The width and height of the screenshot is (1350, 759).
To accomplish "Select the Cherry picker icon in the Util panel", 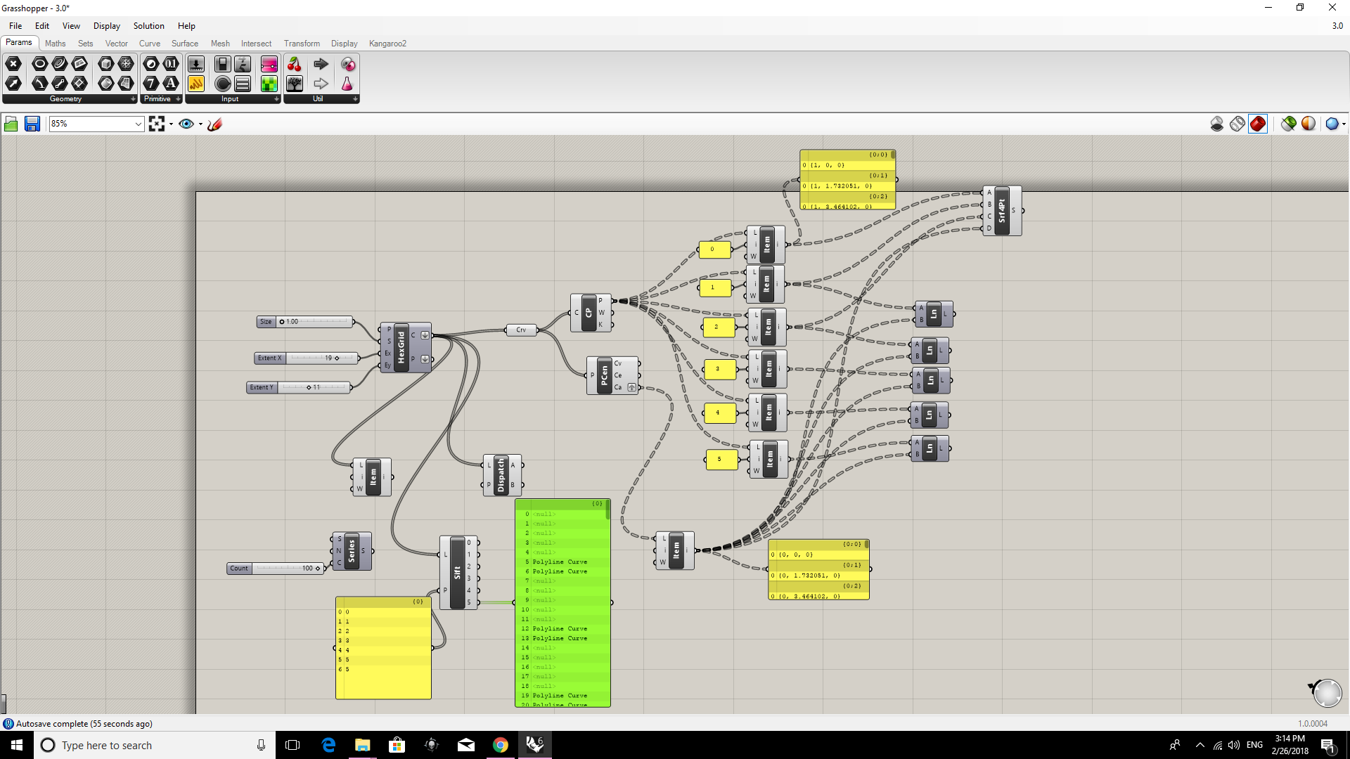I will pyautogui.click(x=295, y=65).
